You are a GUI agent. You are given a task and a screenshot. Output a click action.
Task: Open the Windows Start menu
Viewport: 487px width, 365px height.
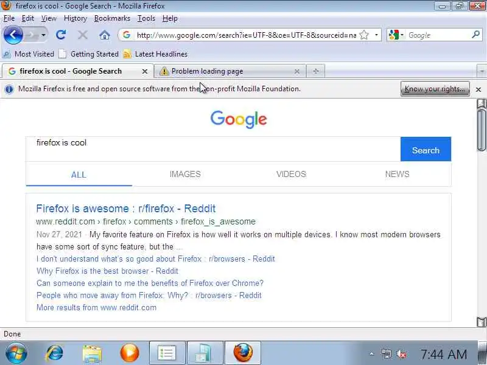click(x=16, y=353)
